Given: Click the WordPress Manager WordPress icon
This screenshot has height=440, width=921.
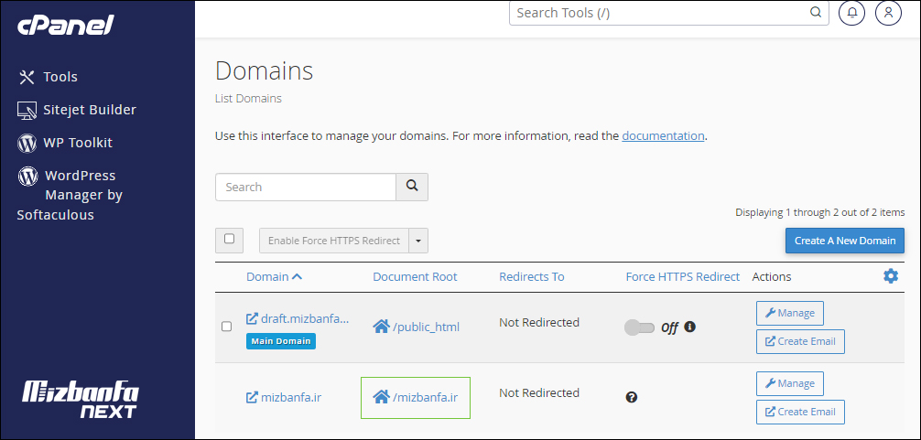Looking at the screenshot, I should [x=28, y=176].
